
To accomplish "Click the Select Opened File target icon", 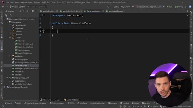I will pyautogui.click(x=20, y=11).
